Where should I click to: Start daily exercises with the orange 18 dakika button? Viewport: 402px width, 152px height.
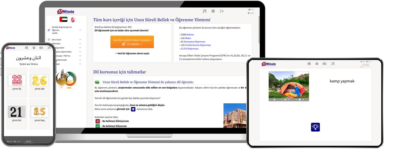pos(132,42)
